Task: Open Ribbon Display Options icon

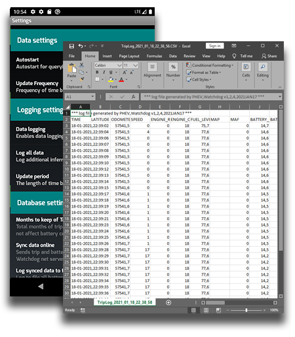Action: point(234,46)
